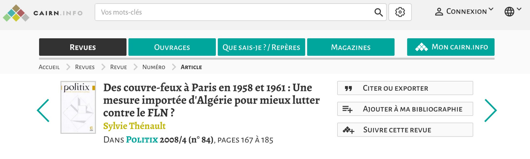This screenshot has height=159, width=530.
Task: Expand language selector chevron
Action: 519,9
